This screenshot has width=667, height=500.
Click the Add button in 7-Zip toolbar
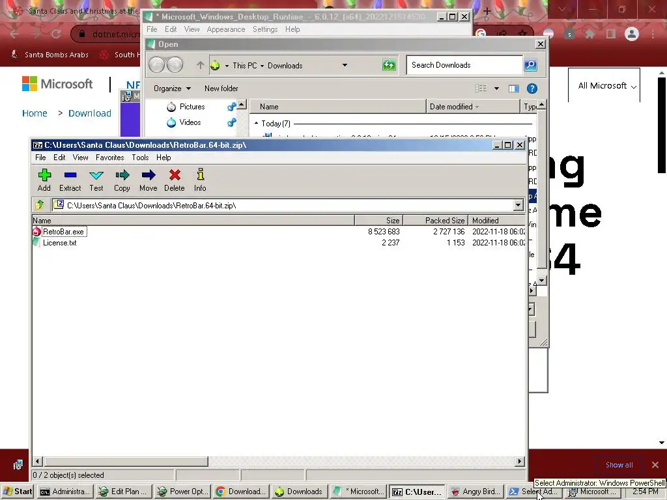(x=44, y=180)
